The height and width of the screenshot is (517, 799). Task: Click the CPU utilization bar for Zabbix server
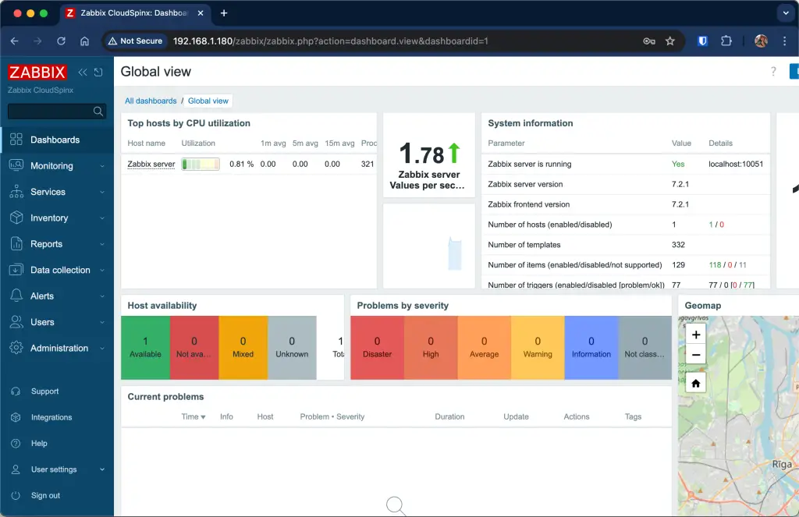tap(200, 164)
